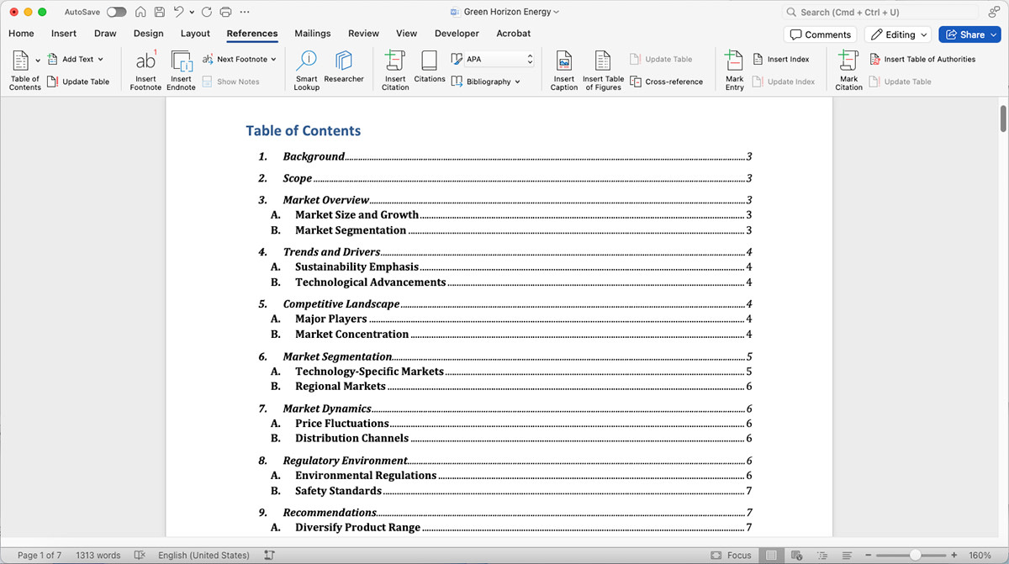Open the Bibliography dropdown

pyautogui.click(x=492, y=81)
